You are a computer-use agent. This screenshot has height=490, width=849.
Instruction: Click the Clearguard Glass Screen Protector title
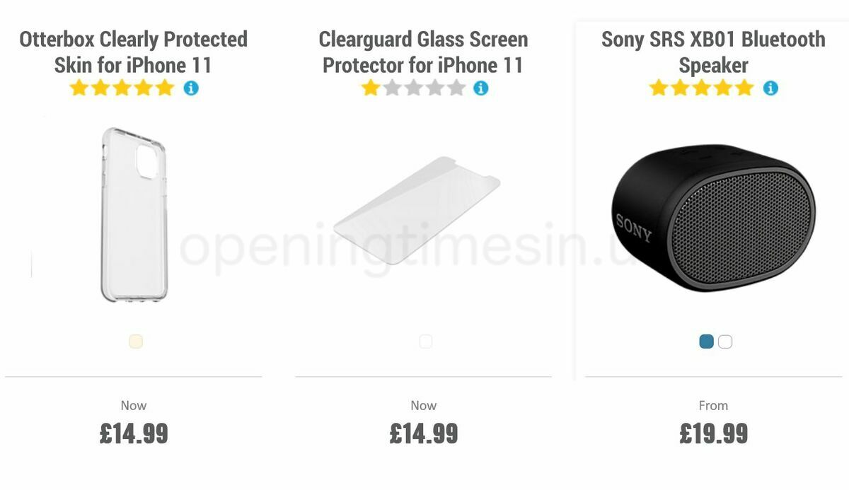(x=423, y=52)
